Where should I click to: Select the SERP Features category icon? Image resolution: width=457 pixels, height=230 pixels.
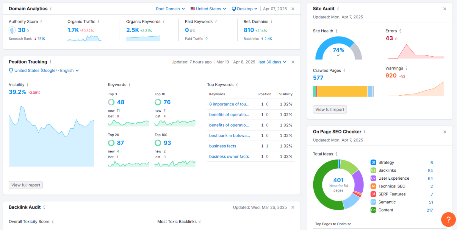(x=373, y=194)
